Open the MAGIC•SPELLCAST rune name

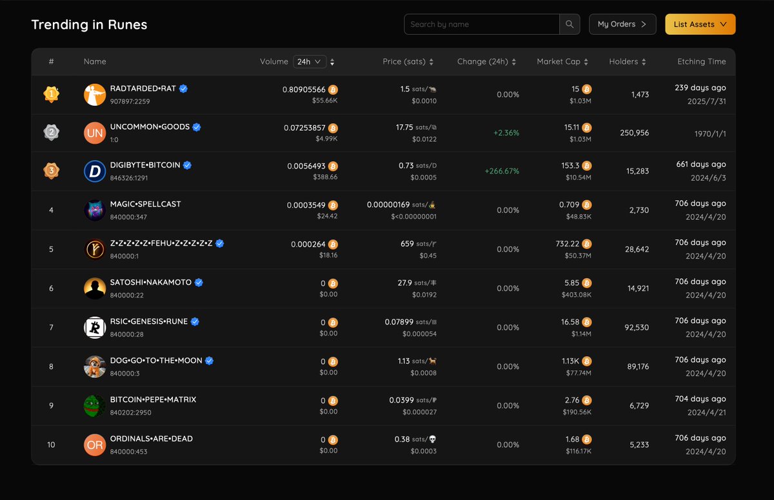click(x=146, y=204)
